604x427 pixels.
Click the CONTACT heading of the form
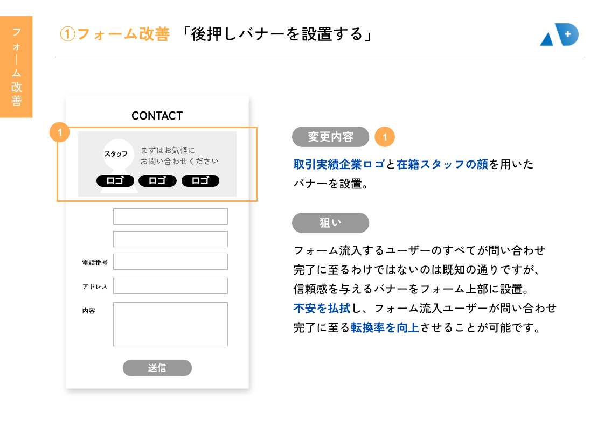(x=157, y=116)
